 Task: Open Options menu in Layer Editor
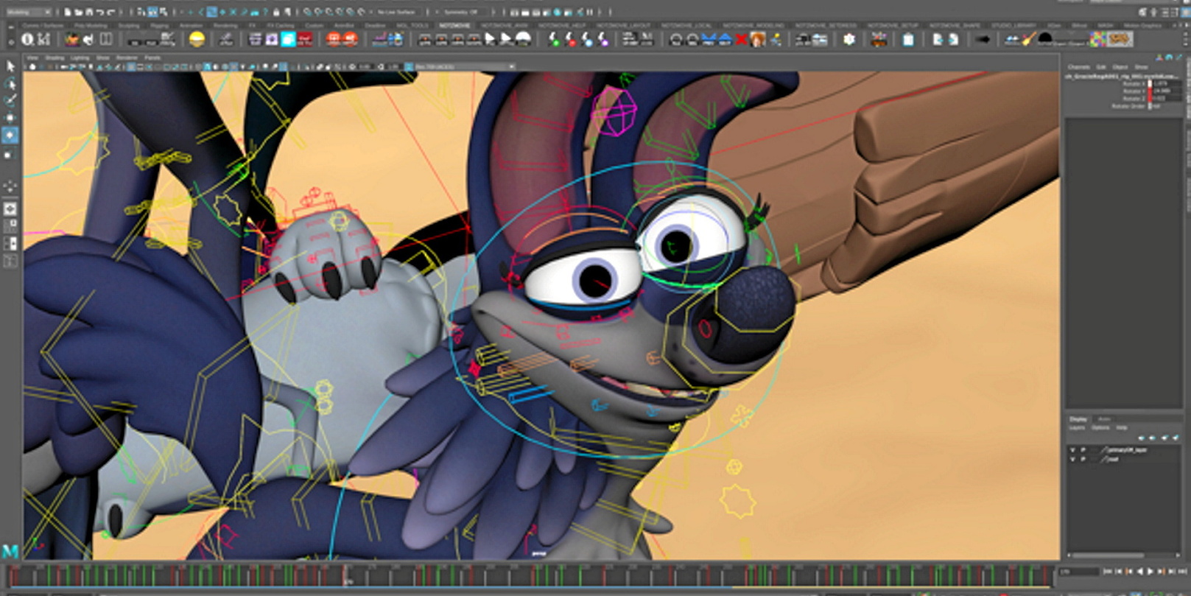coord(1100,428)
